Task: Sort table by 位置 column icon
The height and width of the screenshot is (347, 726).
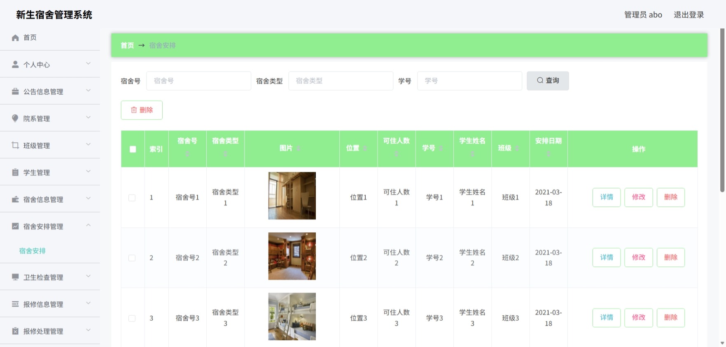Action: [365, 148]
